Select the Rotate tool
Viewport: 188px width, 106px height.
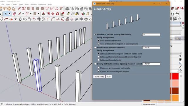[x=58, y=14]
